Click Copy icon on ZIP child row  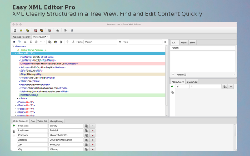pos(87,145)
